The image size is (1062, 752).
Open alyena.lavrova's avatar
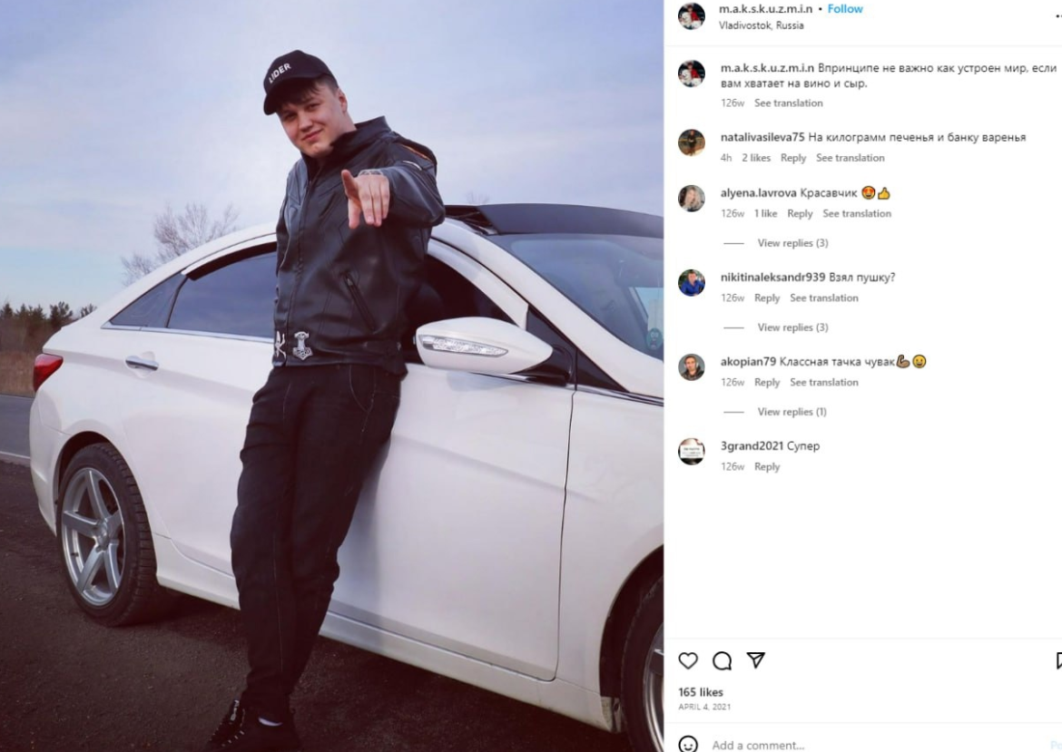(692, 199)
